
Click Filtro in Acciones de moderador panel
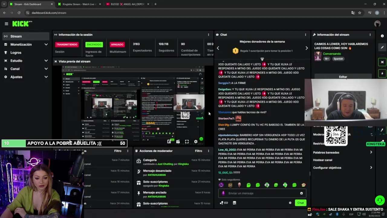[198, 151]
